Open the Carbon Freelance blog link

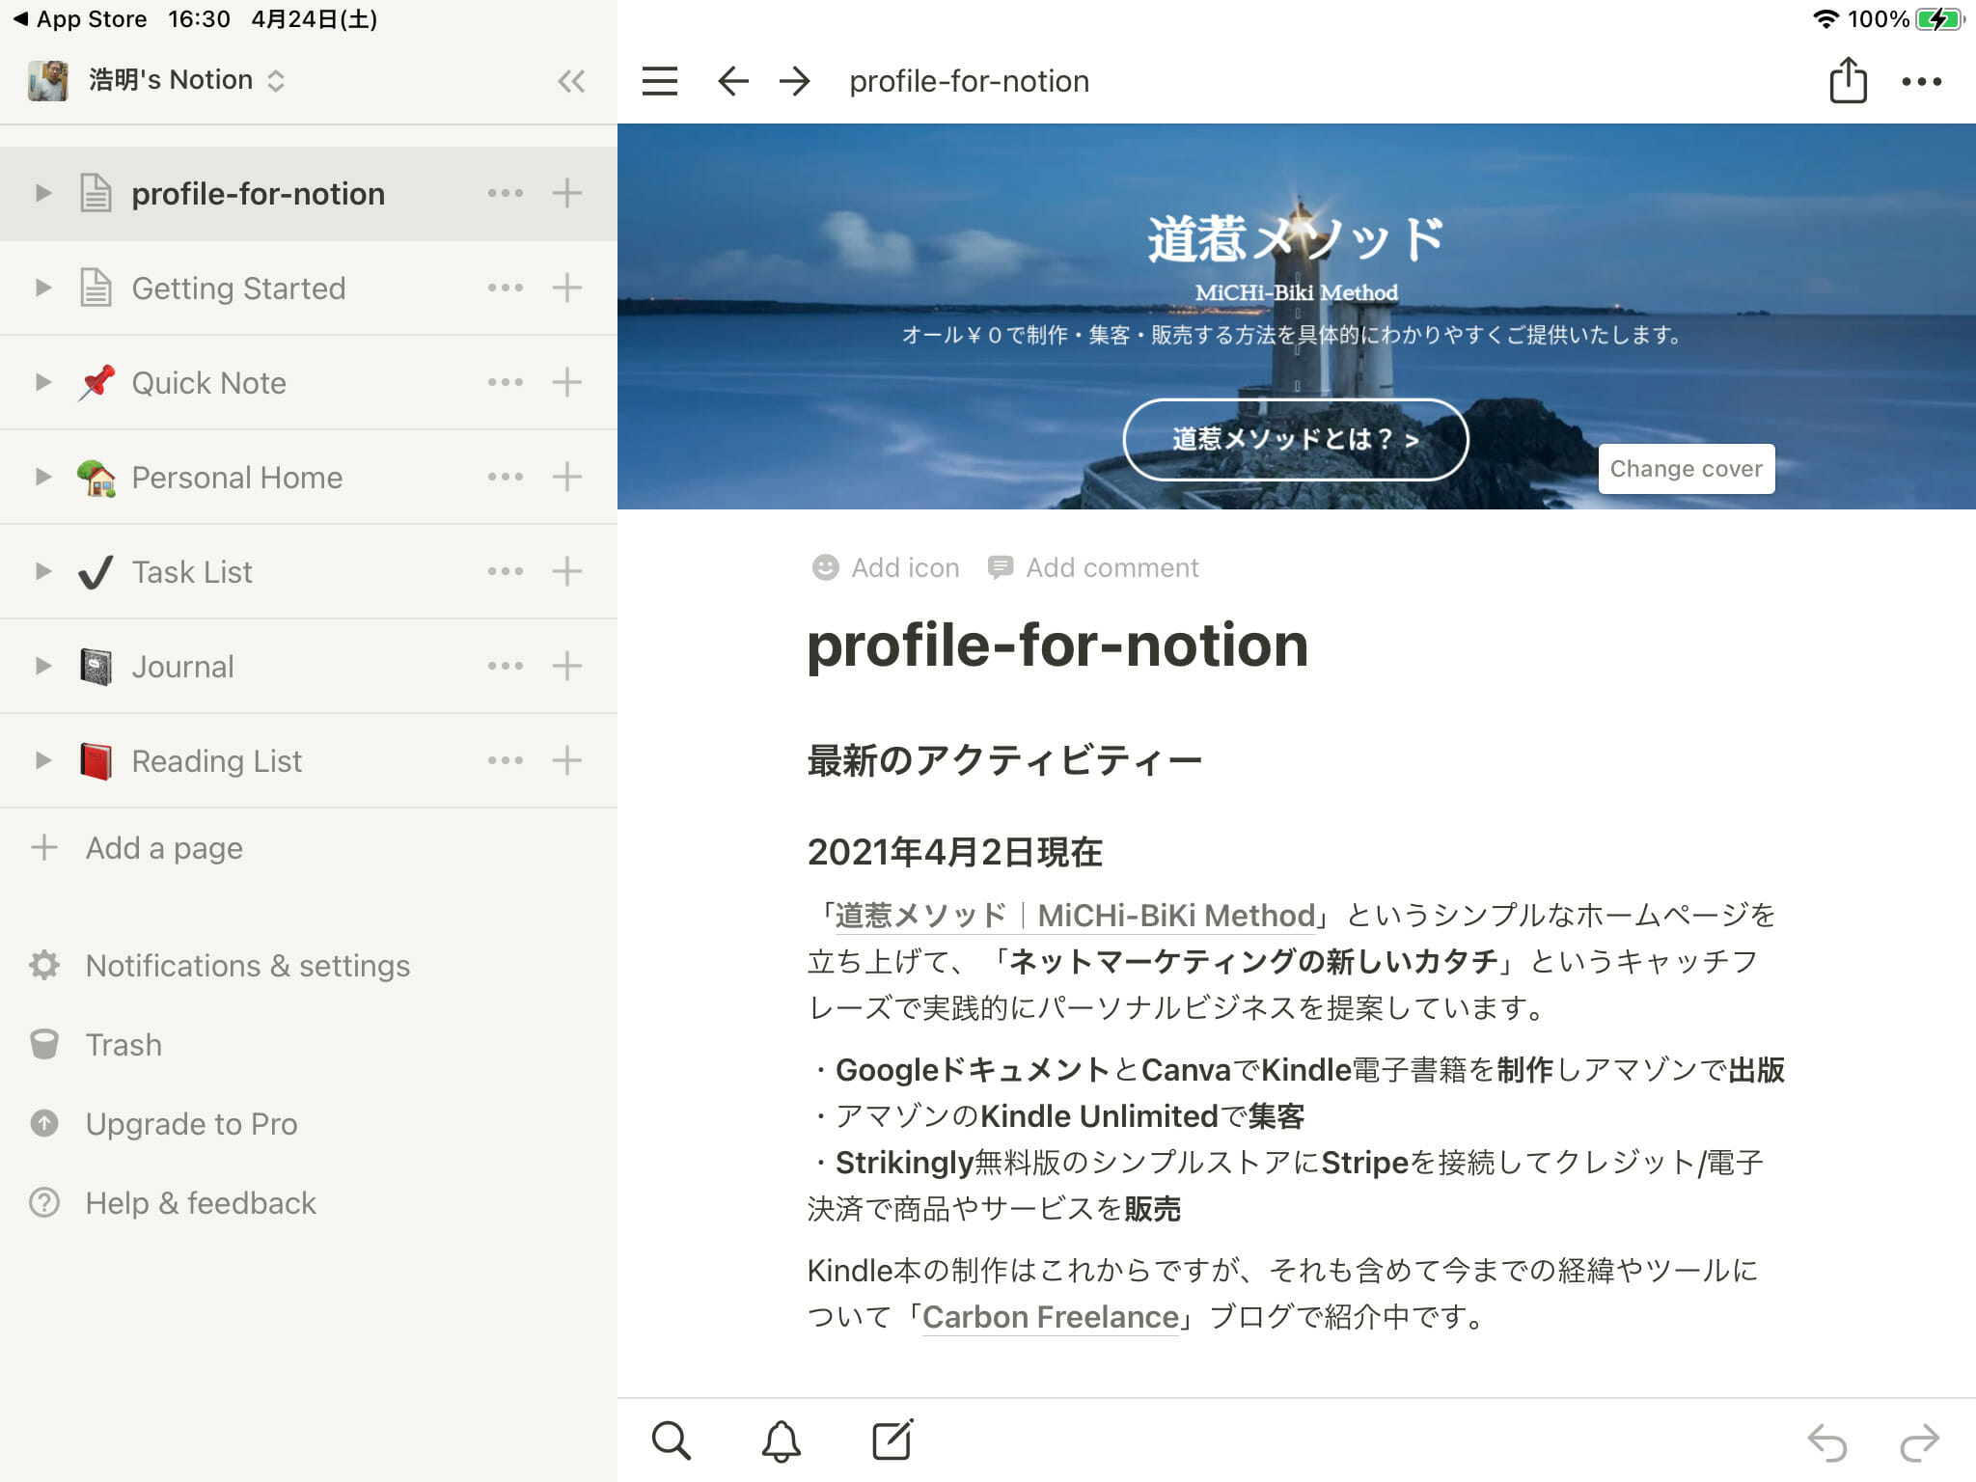pyautogui.click(x=1051, y=1317)
